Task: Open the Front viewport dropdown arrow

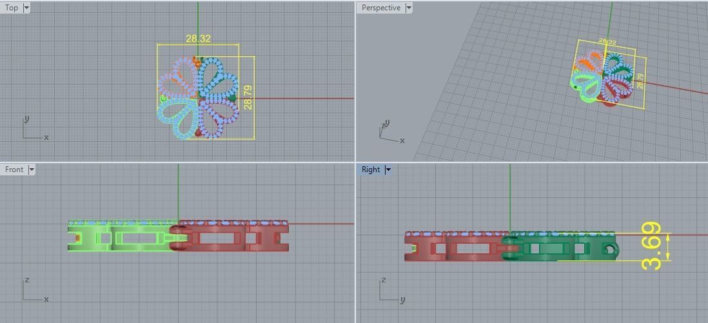Action: pos(31,170)
